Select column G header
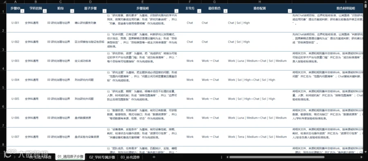 [215, 2]
